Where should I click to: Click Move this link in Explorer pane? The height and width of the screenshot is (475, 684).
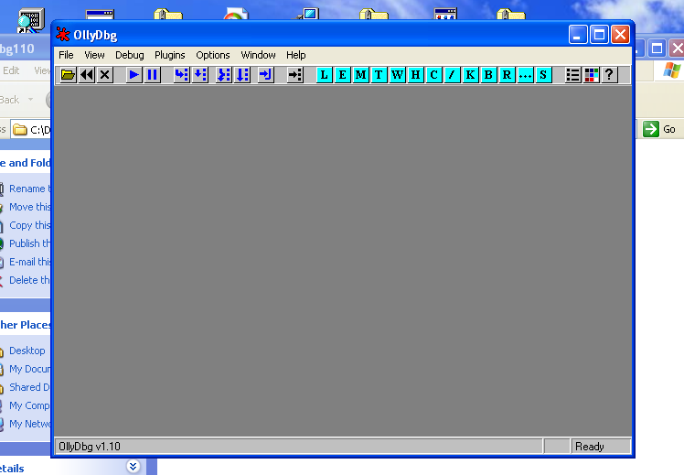pos(30,207)
